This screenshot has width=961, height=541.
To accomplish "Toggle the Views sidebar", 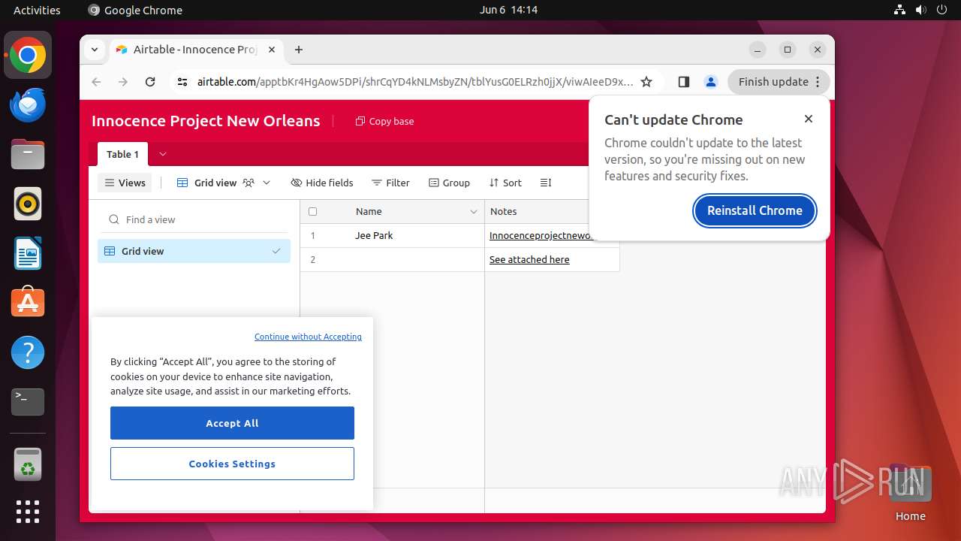I will (x=125, y=183).
